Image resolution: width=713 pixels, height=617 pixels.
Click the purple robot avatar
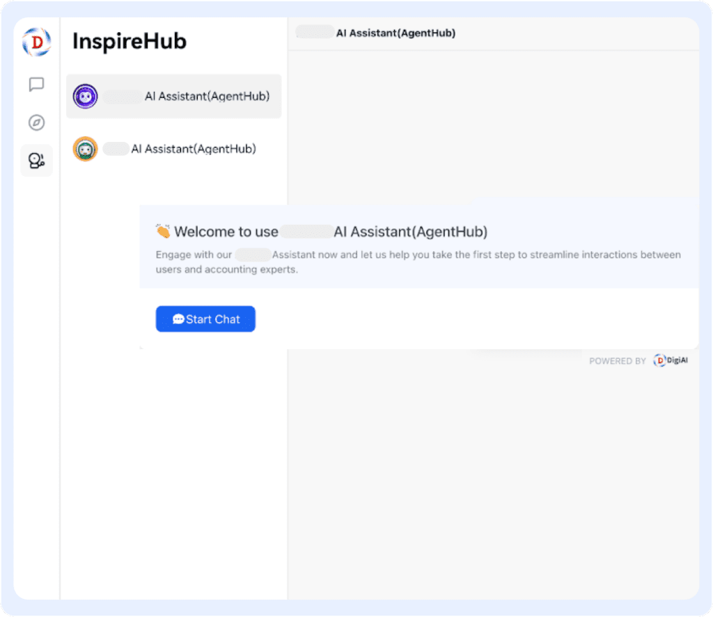click(x=86, y=96)
